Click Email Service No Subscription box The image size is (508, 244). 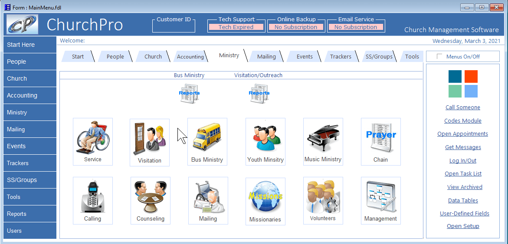(356, 27)
